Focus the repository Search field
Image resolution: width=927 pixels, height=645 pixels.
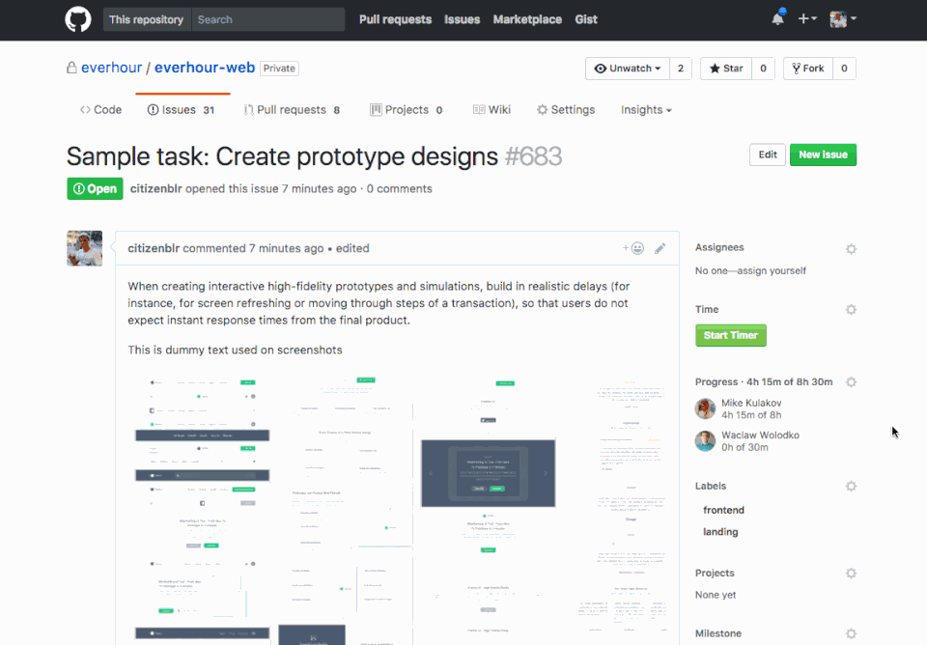[268, 19]
